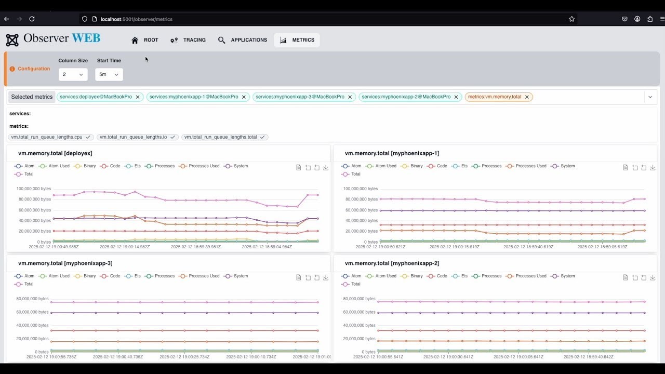Toggle Processes Used series in myphoenixapp-1 legend
665x374 pixels.
click(526, 166)
